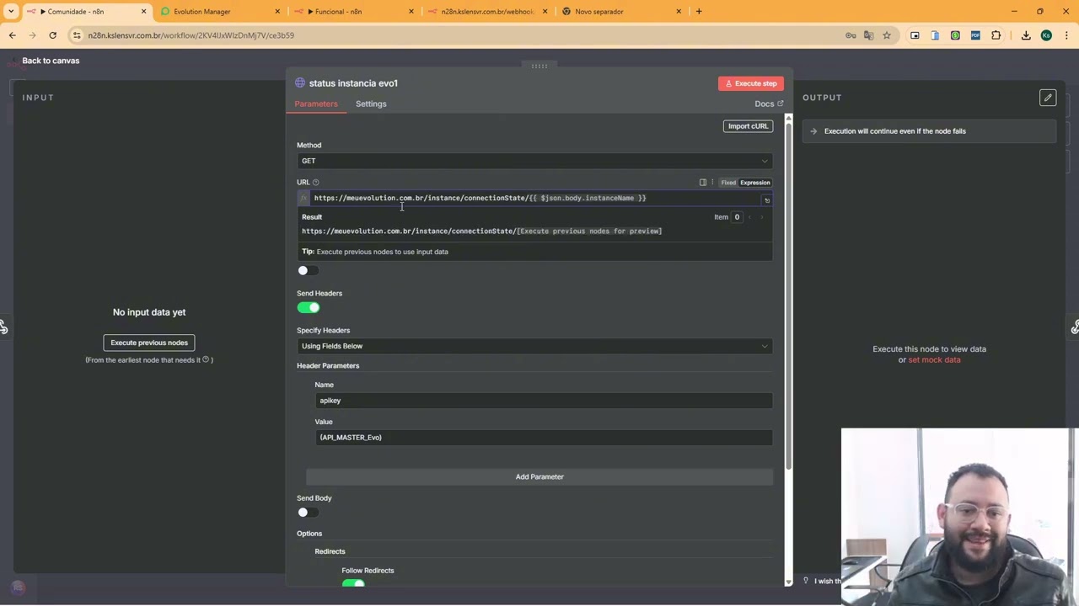This screenshot has width=1079, height=606.
Task: Reload the page using the browser refresh icon
Action: [x=52, y=35]
